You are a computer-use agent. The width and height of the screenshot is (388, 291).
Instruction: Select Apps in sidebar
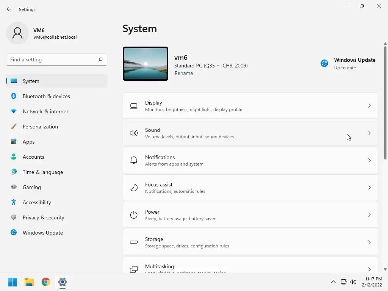click(57, 142)
